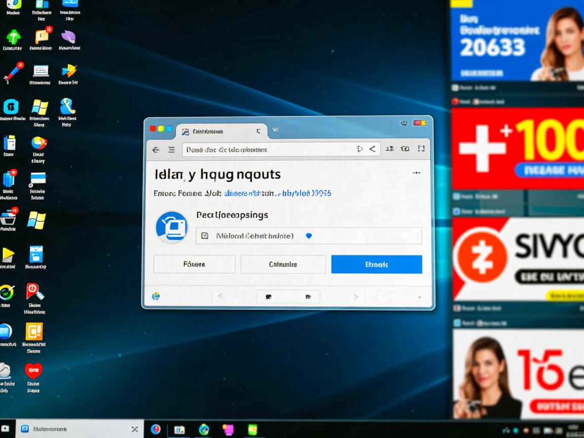Click the pink icon on the taskbar
The height and width of the screenshot is (438, 584).
228,429
